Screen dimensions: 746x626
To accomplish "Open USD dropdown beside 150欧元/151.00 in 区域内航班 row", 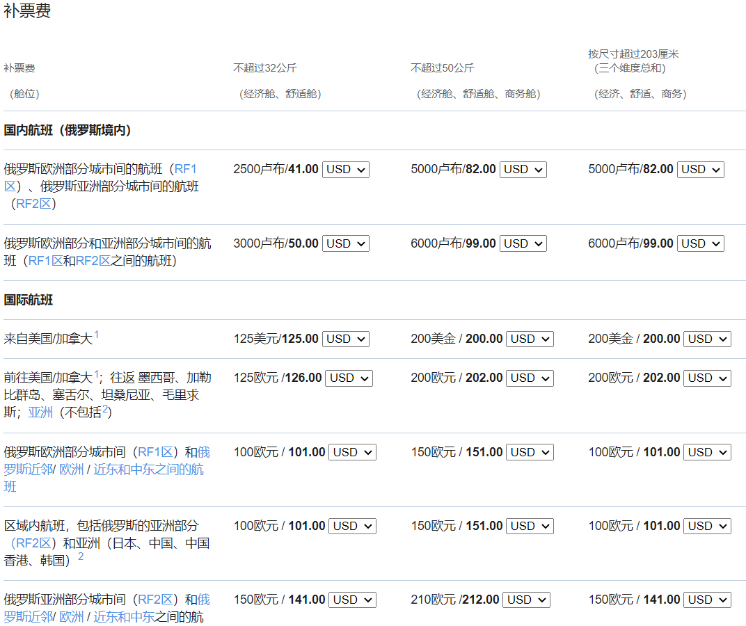I will 530,526.
